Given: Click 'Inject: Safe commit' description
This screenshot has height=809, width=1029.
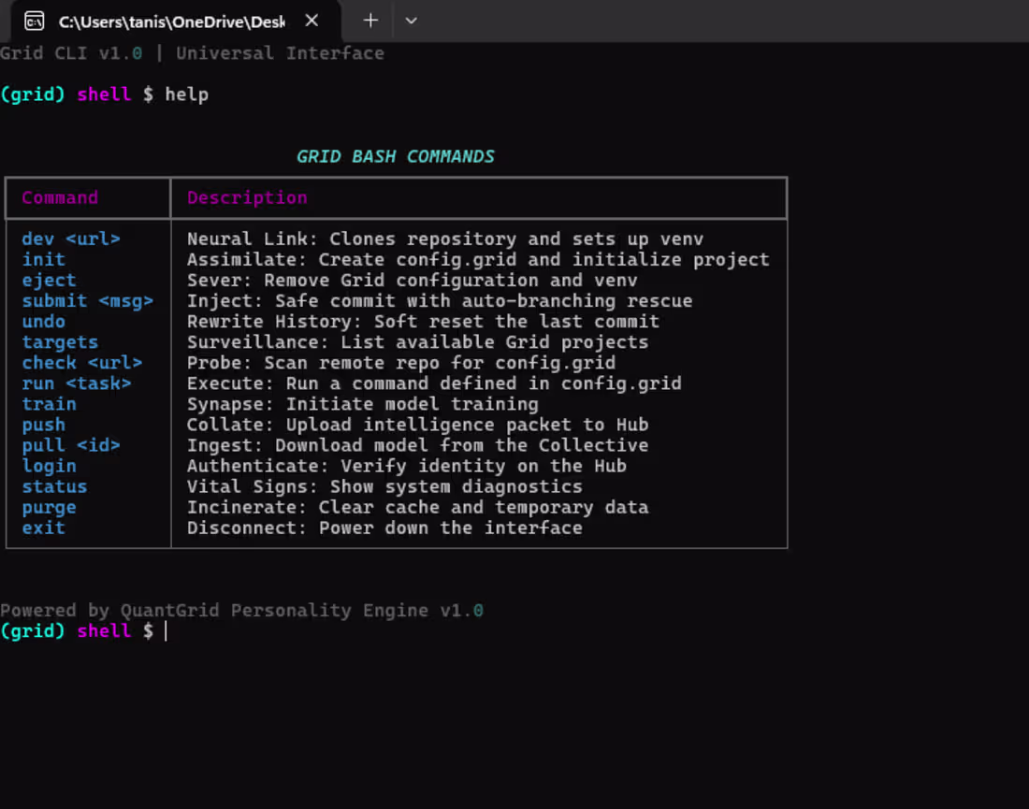Looking at the screenshot, I should tap(440, 301).
